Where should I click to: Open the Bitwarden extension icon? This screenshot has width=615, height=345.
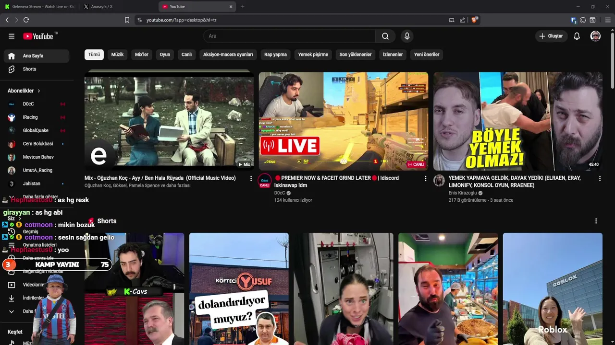pyautogui.click(x=573, y=20)
